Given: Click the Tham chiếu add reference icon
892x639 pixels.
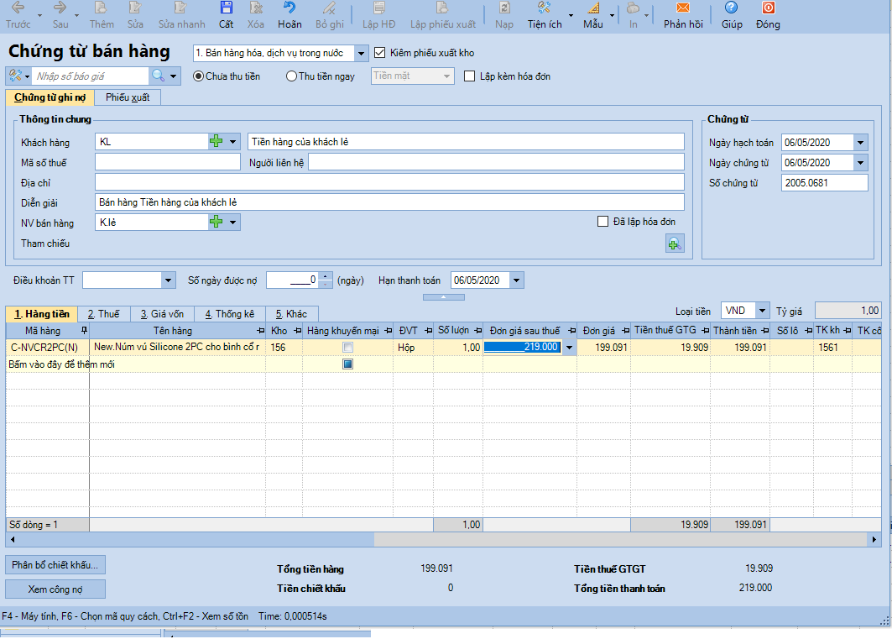Looking at the screenshot, I should click(675, 244).
